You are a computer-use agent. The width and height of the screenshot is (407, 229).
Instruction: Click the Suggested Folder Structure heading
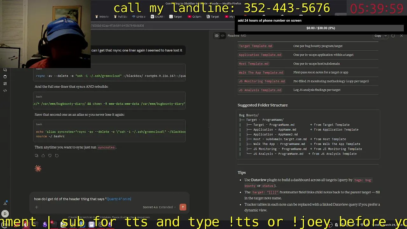click(x=263, y=105)
